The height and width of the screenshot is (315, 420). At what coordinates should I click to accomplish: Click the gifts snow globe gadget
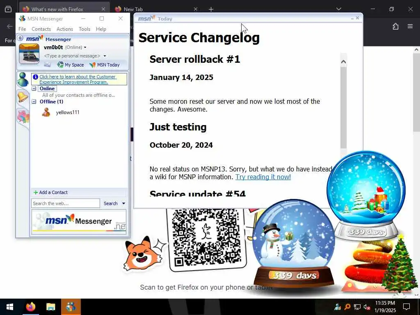click(366, 195)
